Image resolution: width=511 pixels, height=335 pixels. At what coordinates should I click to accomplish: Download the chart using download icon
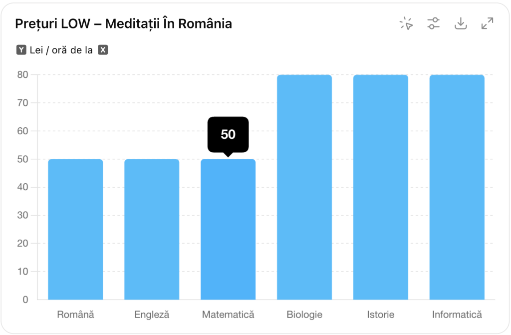click(461, 23)
